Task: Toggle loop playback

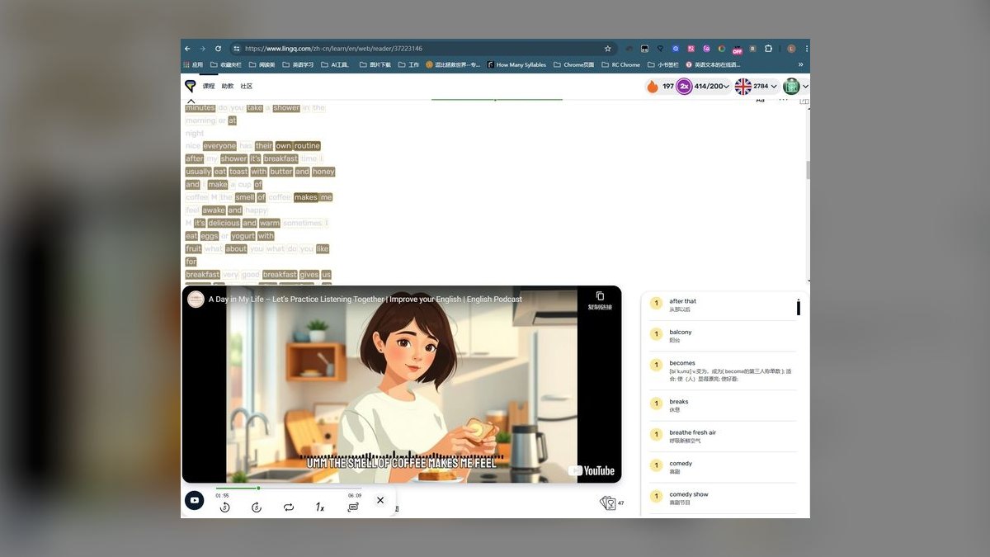Action: 289,507
